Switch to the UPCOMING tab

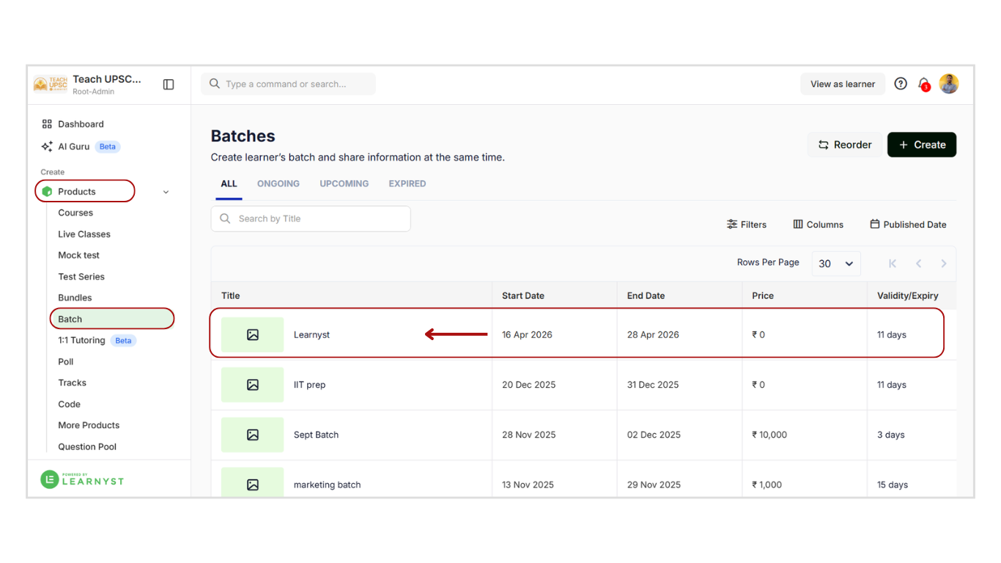coord(344,184)
